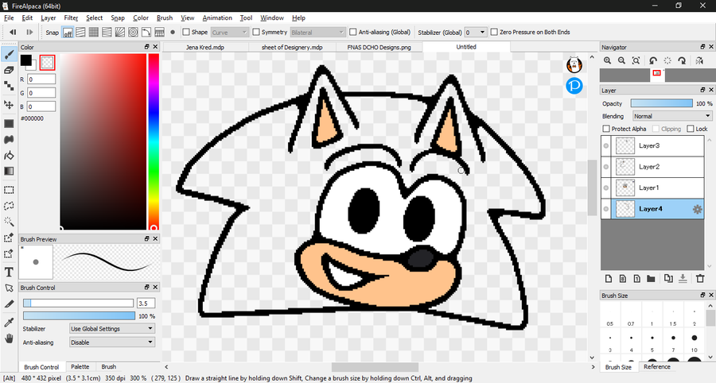Click the Redo arrow in toolbar
The width and height of the screenshot is (716, 383).
click(x=29, y=32)
